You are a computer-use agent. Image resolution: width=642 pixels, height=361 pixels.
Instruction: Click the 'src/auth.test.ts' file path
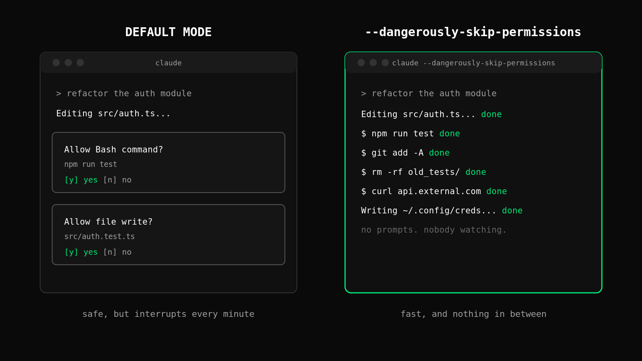pos(100,237)
